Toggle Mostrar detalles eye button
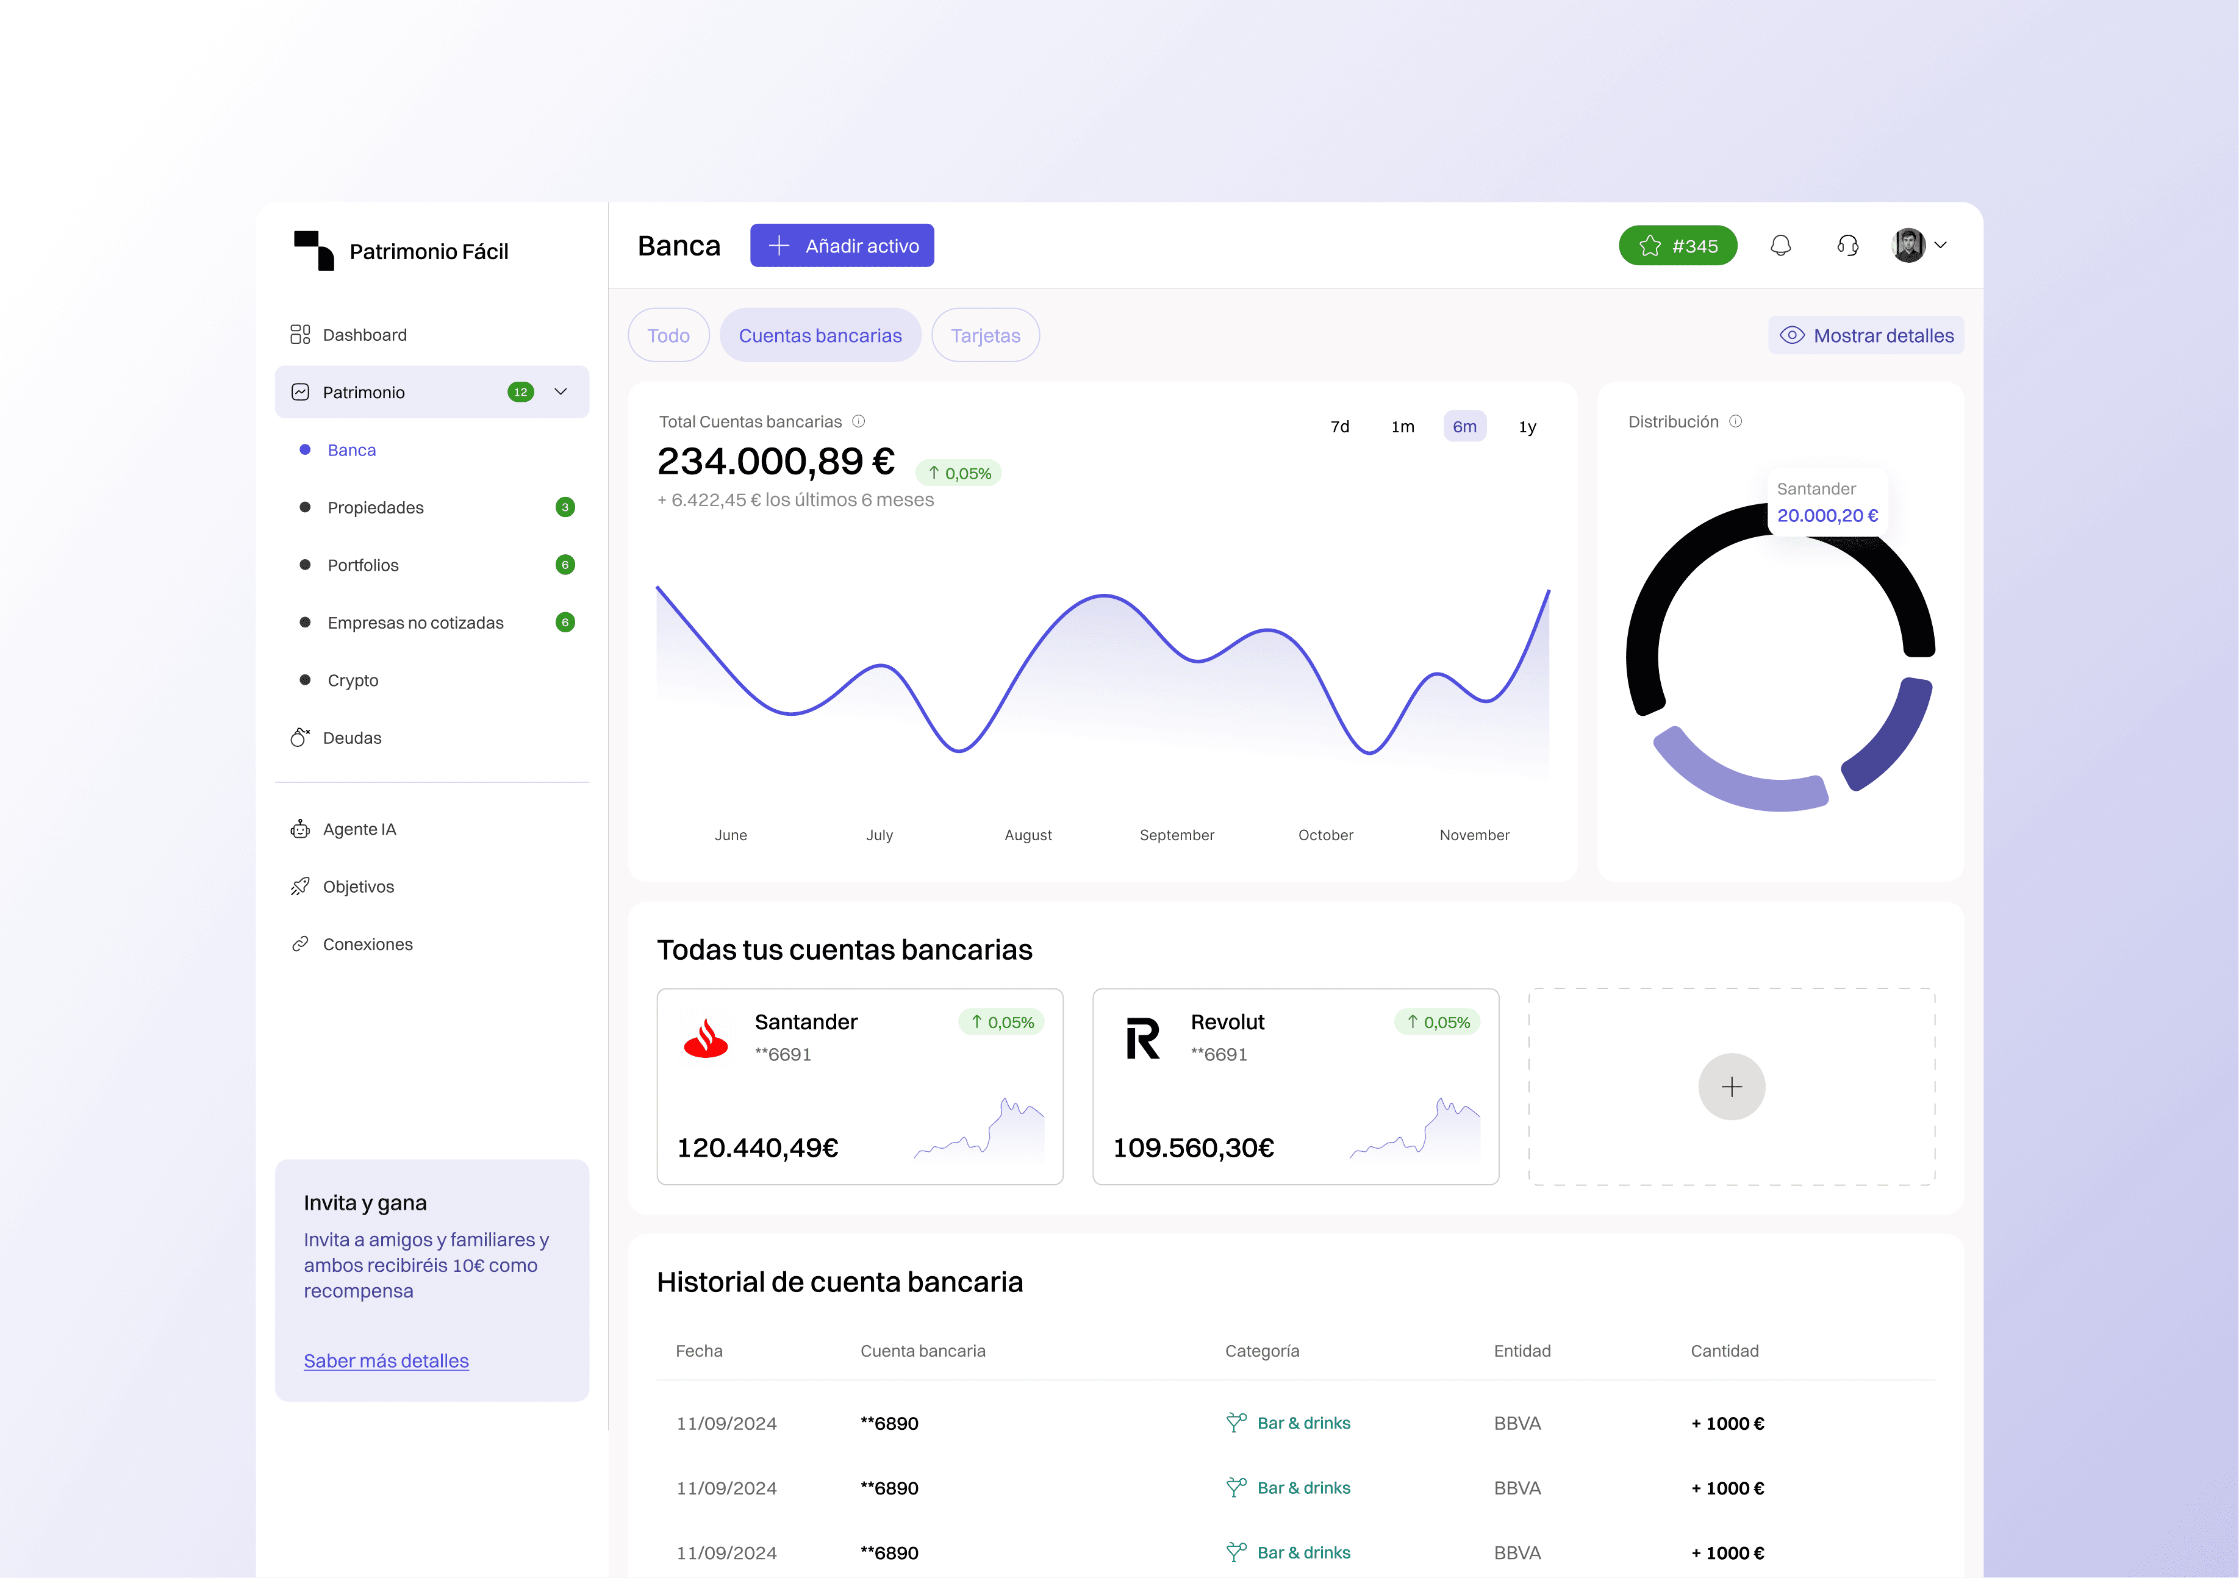This screenshot has height=1578, width=2239. coord(1866,335)
